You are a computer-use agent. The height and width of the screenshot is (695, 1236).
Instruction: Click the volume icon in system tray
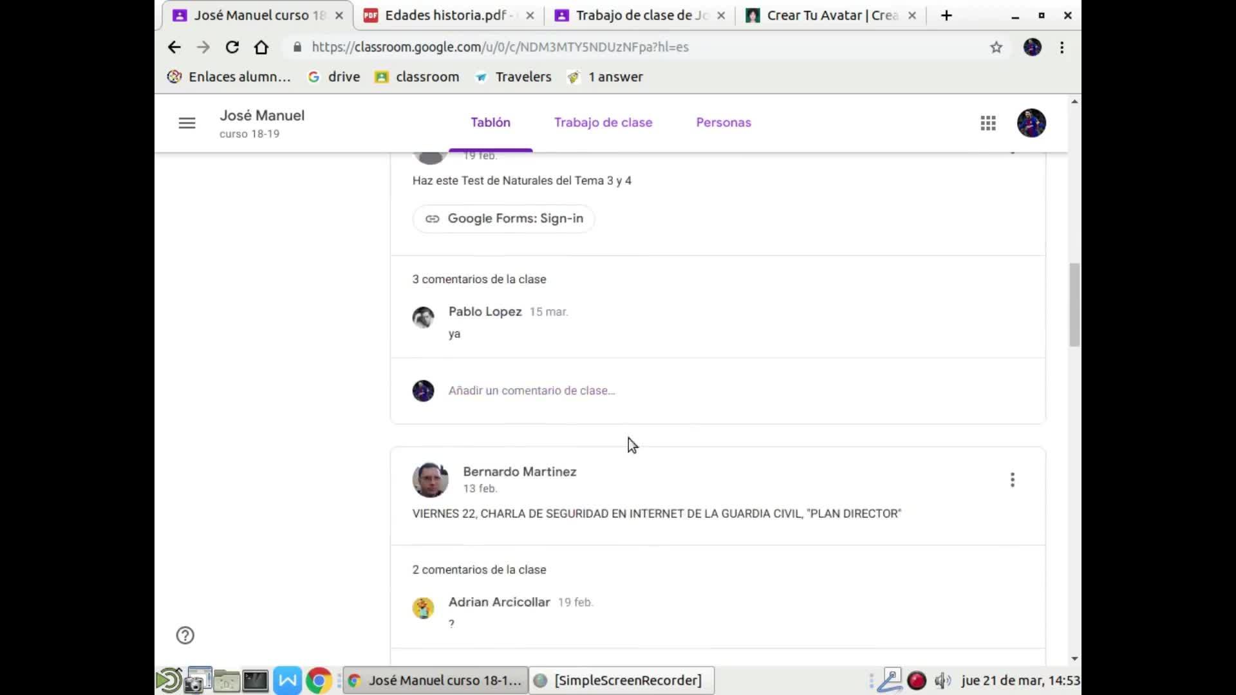(942, 680)
